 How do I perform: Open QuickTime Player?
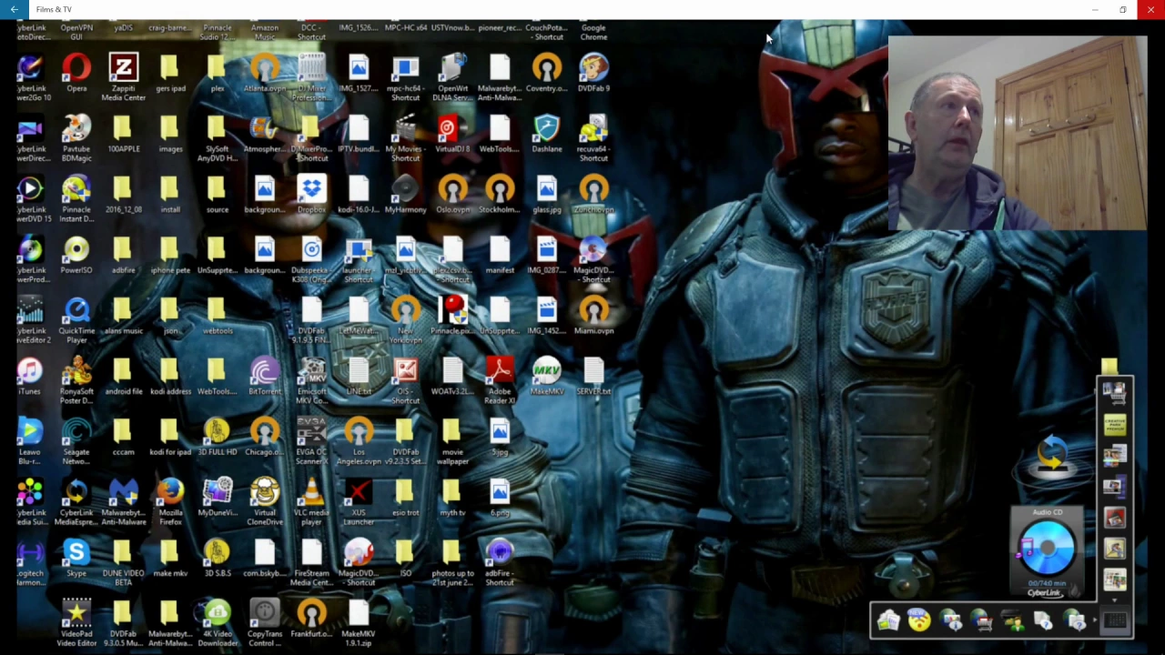[x=76, y=318]
